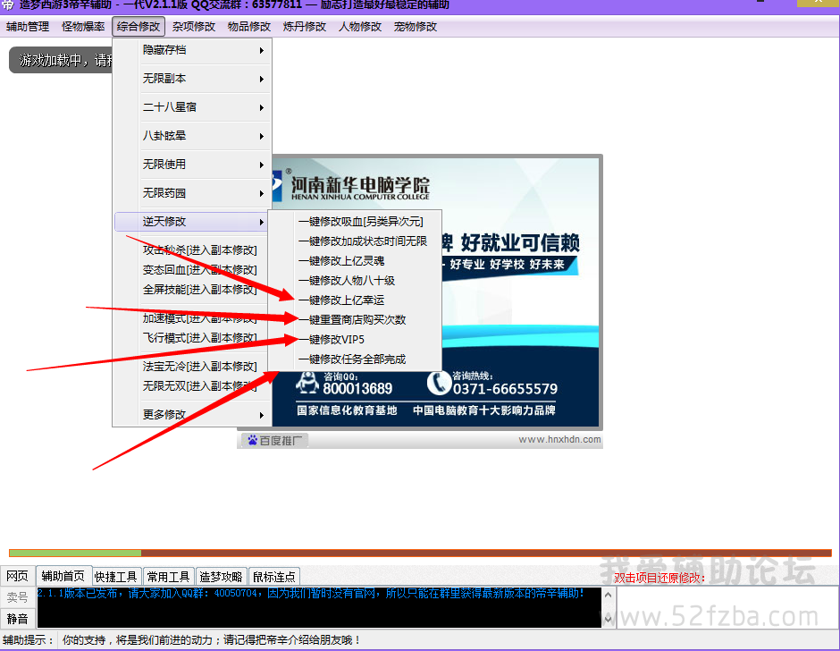Switch to the 网页 tab
Viewport: 840px width, 651px height.
(x=18, y=576)
